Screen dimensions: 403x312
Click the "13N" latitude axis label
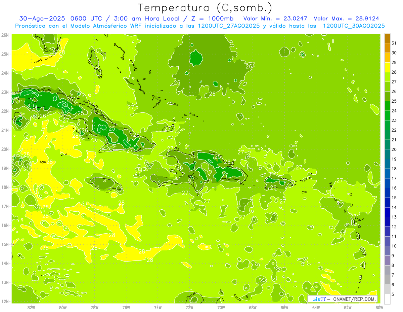coord(5,282)
